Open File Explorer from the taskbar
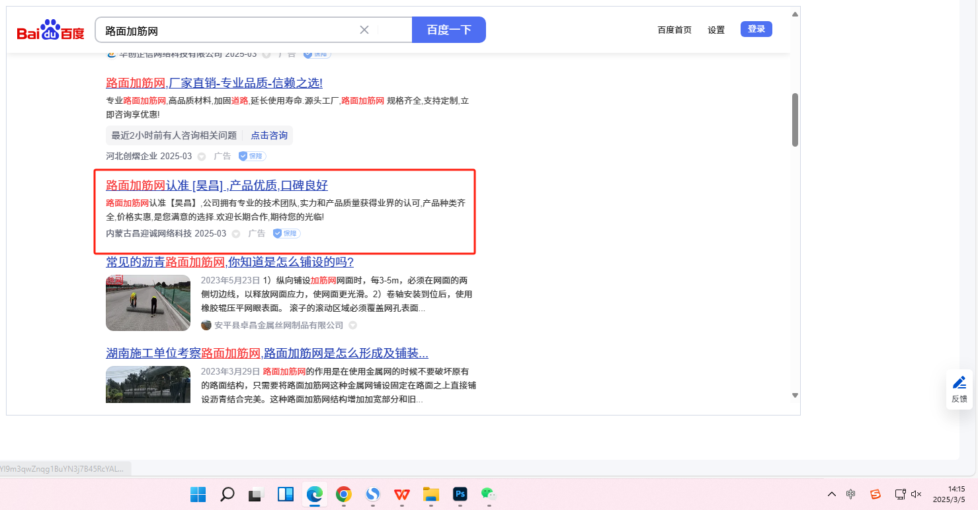 (431, 494)
